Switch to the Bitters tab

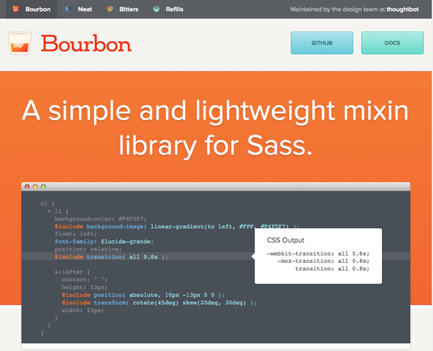click(x=122, y=9)
